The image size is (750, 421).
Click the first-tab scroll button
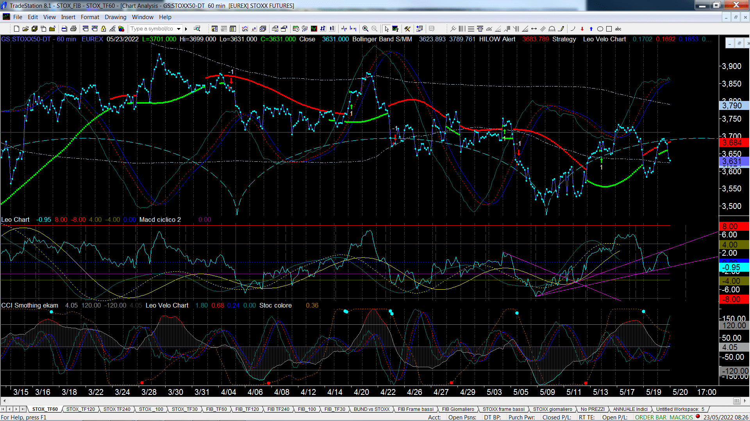pos(4,409)
